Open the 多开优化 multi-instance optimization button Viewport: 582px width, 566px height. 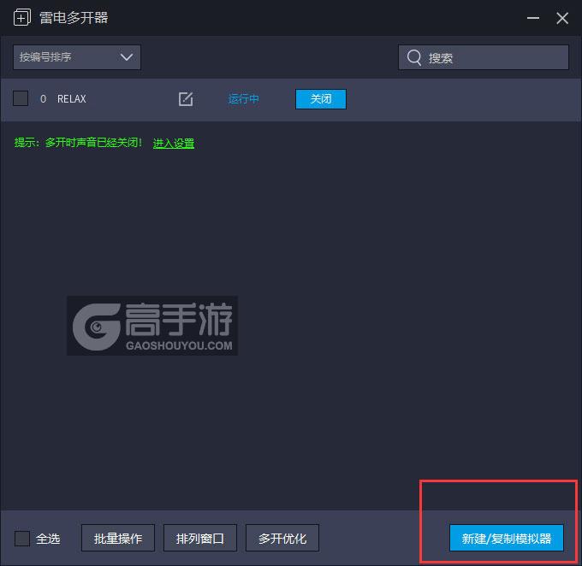coord(282,538)
